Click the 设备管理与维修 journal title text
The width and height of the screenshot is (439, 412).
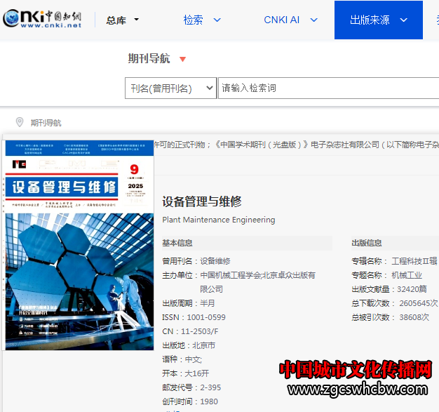click(x=202, y=201)
